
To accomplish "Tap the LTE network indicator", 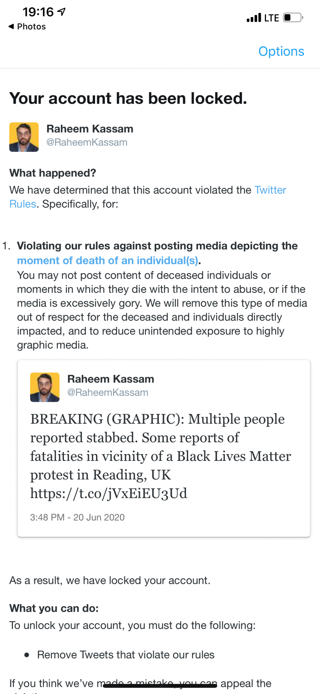I will [272, 18].
